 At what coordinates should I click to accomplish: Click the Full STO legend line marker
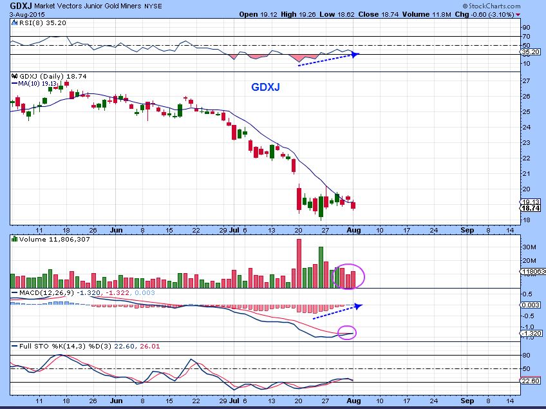click(14, 347)
